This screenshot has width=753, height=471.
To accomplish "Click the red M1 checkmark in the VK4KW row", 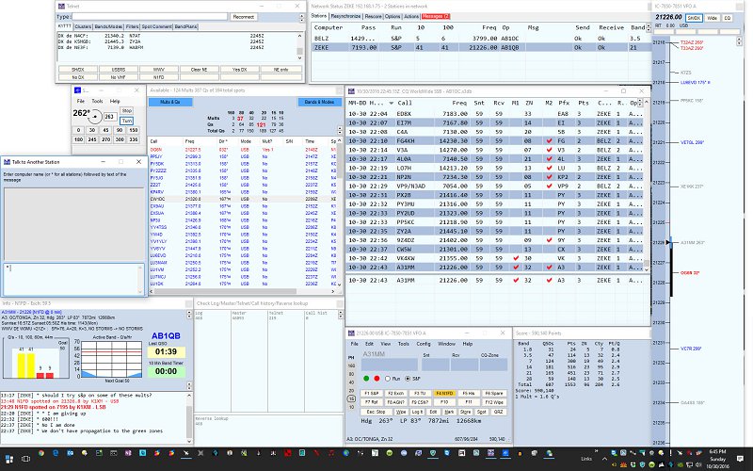I will pos(516,258).
